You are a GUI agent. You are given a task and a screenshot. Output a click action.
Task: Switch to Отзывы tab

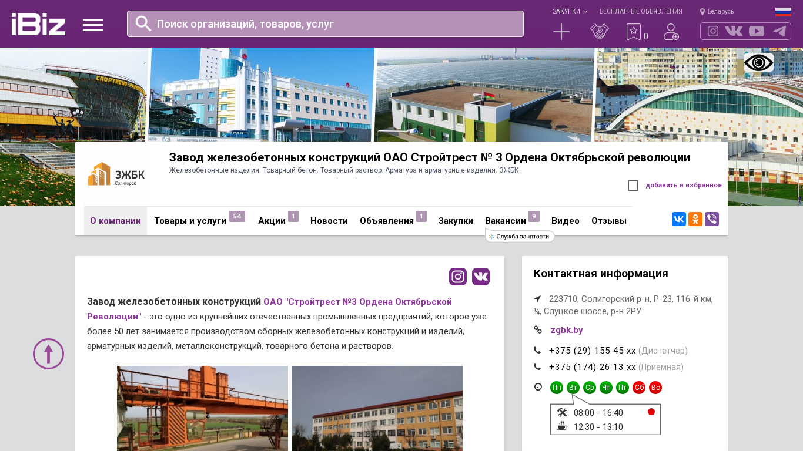609,221
